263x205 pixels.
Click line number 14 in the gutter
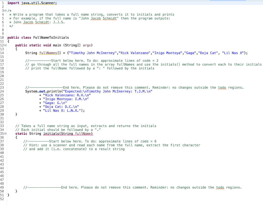pos(3,53)
